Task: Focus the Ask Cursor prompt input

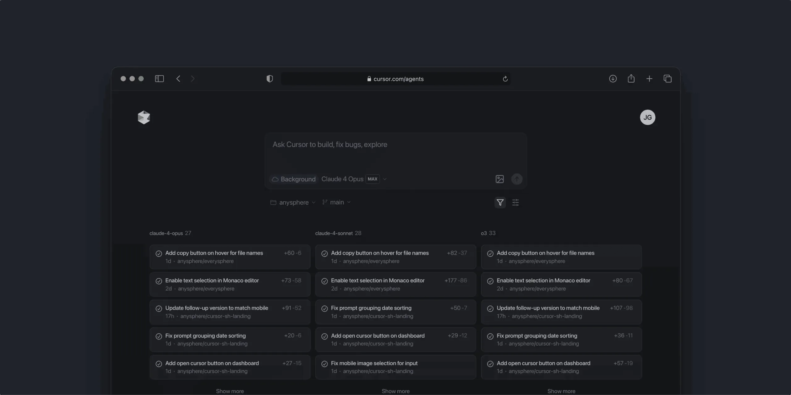Action: [x=395, y=151]
